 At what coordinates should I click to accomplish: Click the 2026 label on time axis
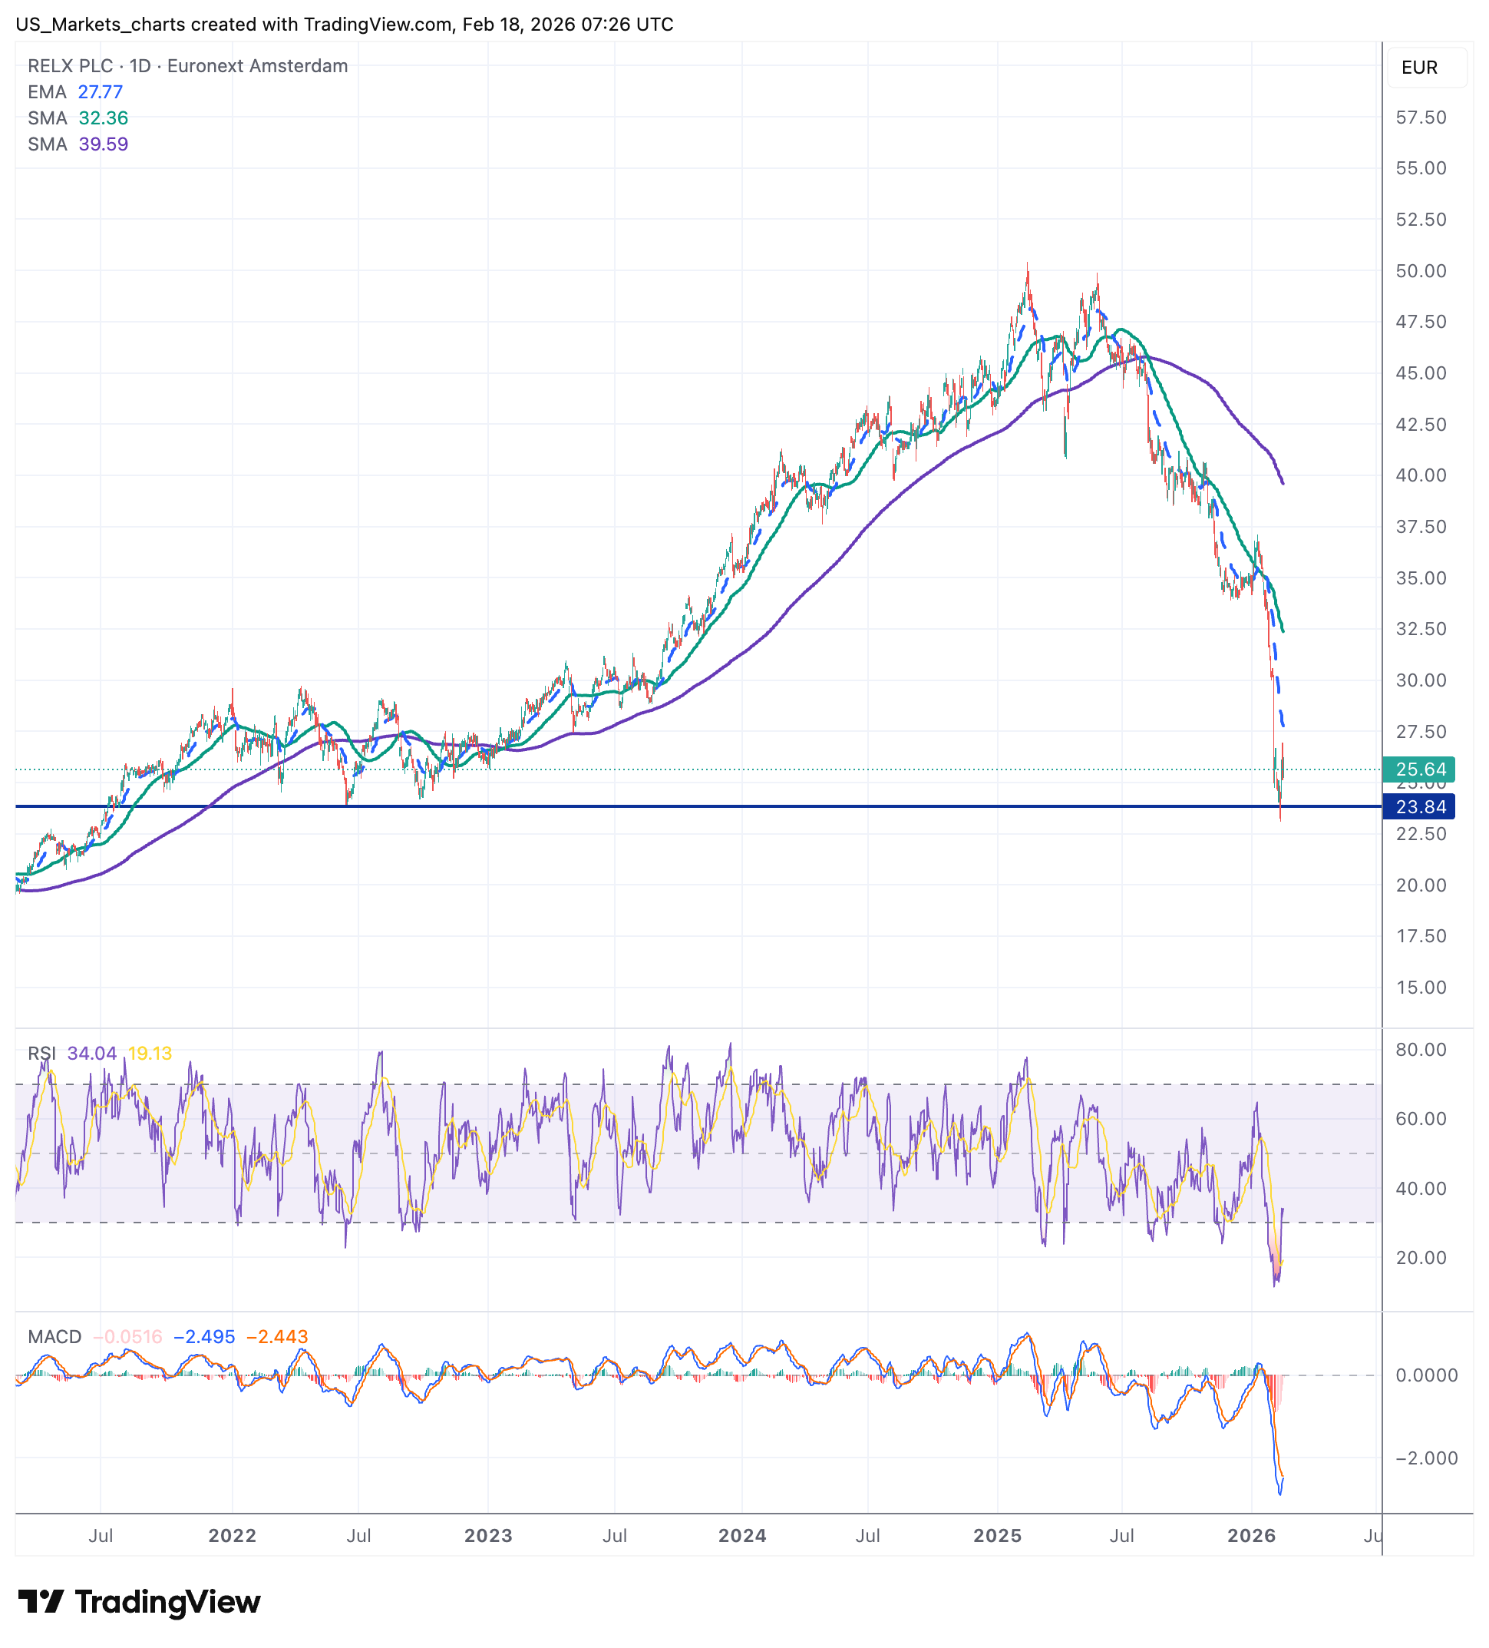coord(1251,1536)
